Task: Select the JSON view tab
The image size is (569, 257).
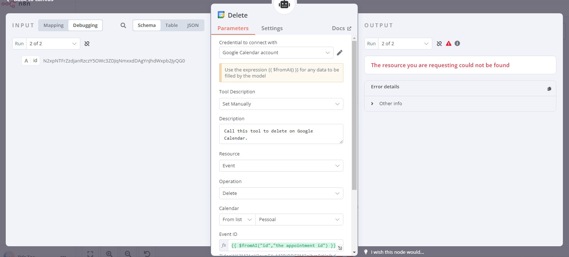Action: pos(193,25)
